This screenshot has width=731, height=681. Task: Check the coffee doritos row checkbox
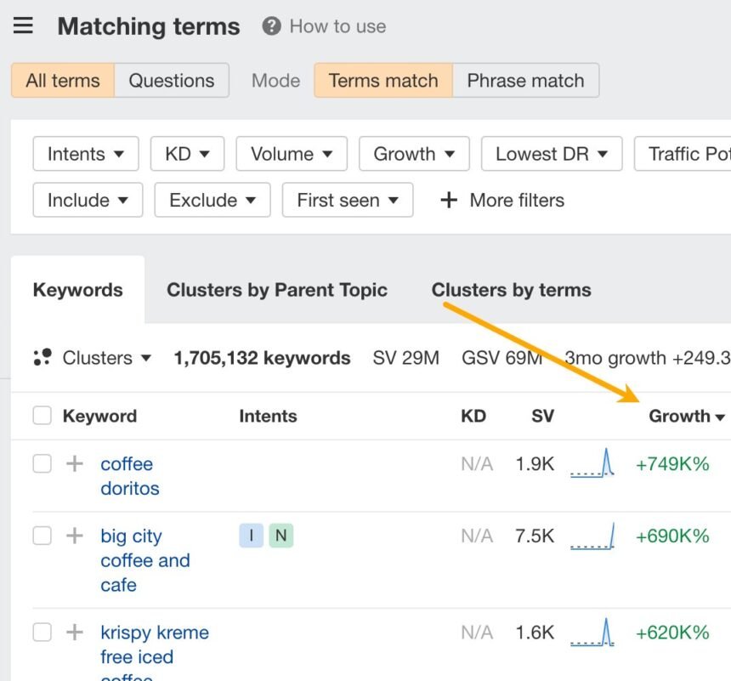(x=42, y=464)
